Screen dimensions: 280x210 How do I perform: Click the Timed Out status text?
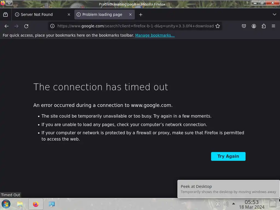pos(11,195)
